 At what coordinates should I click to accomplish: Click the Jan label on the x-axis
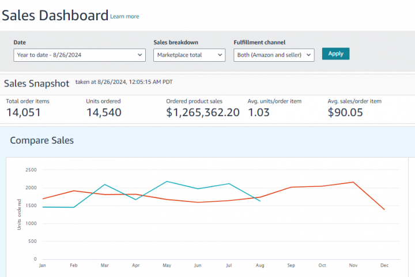click(x=42, y=266)
